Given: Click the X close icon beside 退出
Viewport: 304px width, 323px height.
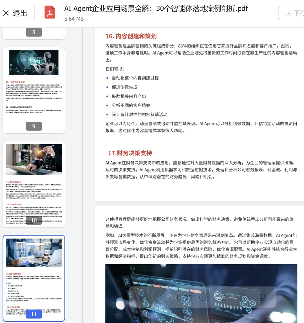Looking at the screenshot, I should point(6,13).
